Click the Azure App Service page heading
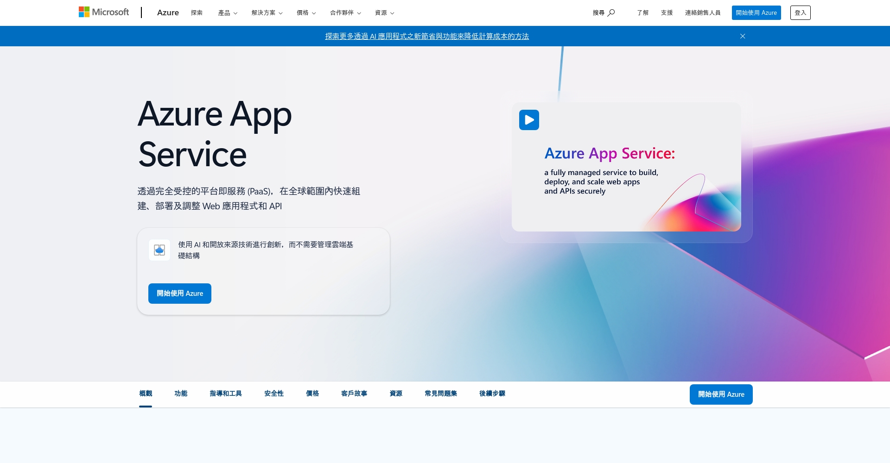 click(215, 134)
